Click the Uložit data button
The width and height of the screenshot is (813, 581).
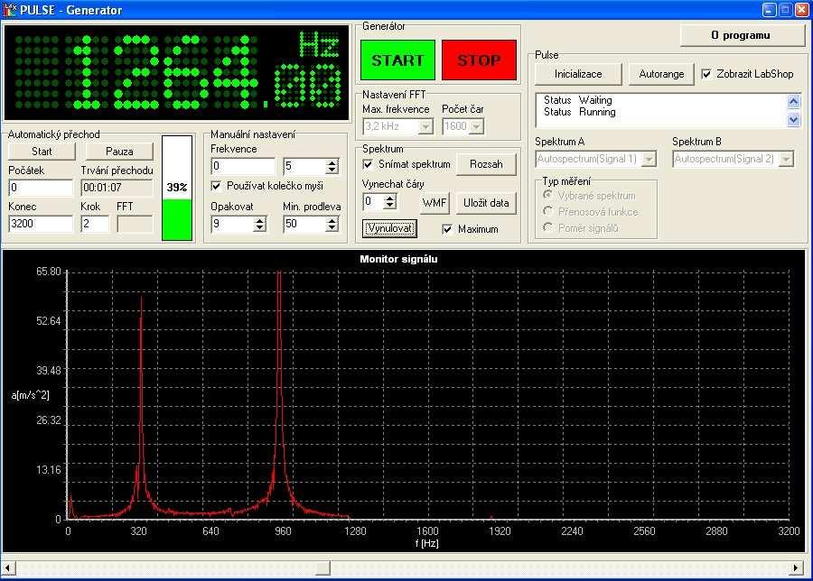[486, 203]
